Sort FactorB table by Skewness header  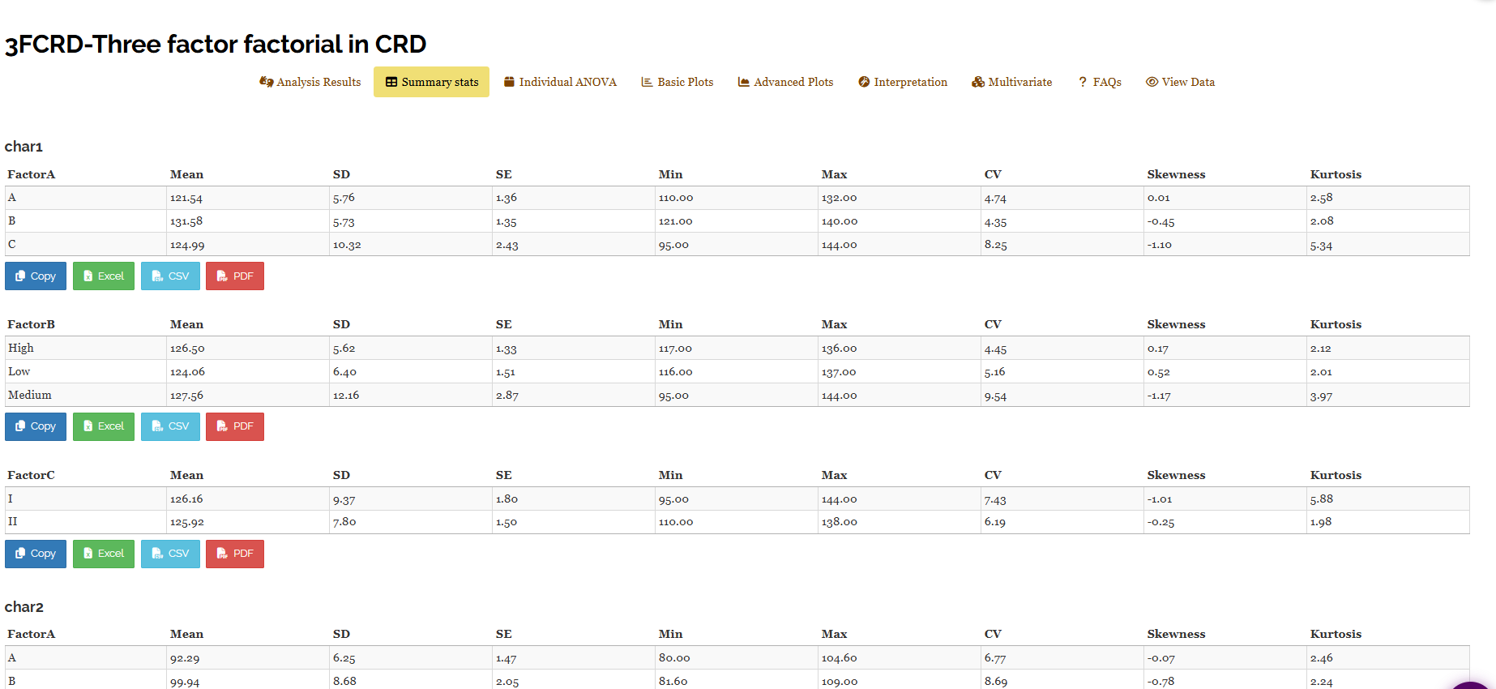1176,324
